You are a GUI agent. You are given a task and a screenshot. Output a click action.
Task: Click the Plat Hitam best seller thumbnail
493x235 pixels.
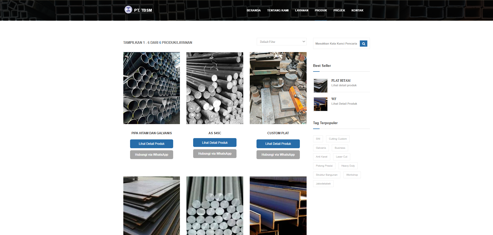point(320,86)
